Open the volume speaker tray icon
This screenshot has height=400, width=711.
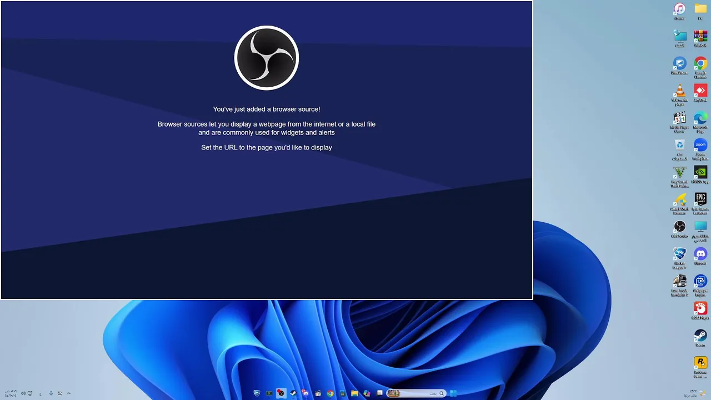click(x=24, y=393)
